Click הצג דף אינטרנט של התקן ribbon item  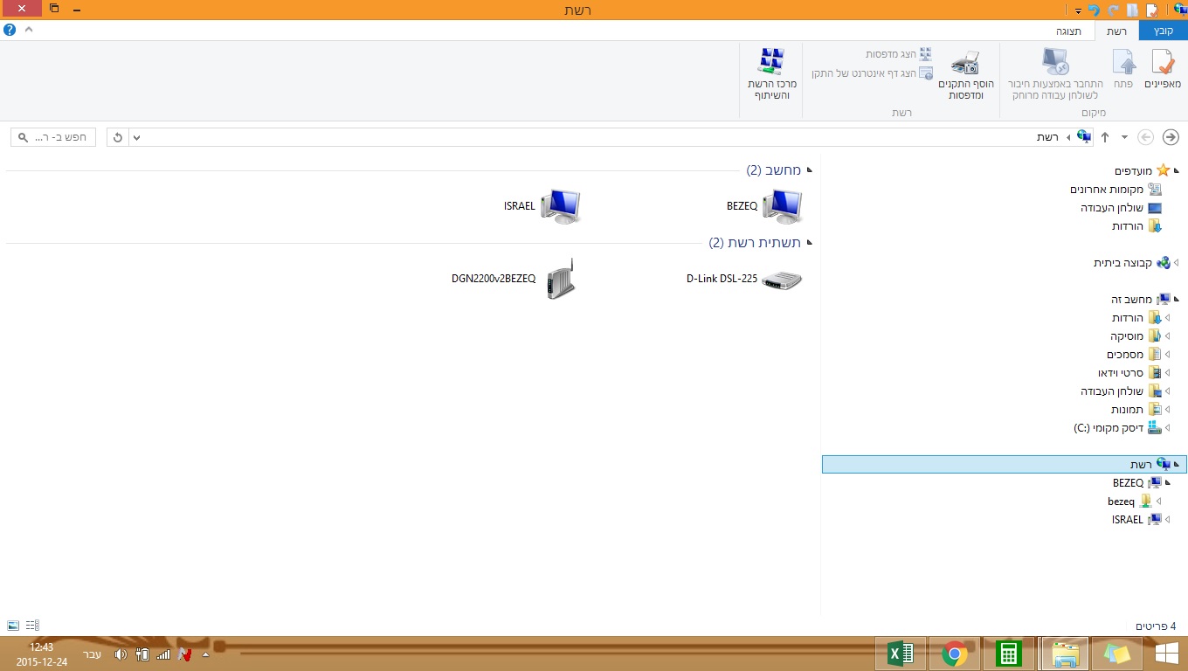coord(872,73)
